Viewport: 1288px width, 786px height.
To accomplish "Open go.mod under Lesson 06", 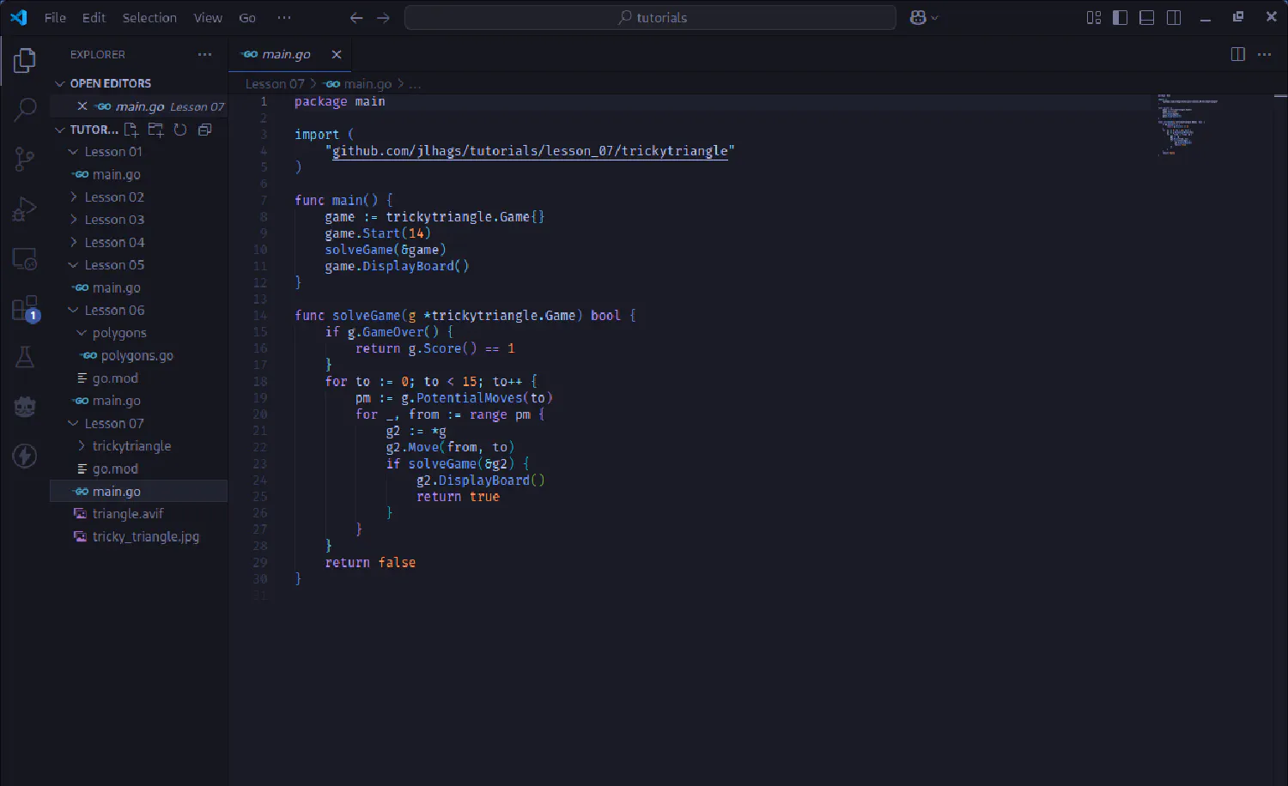I will 138,378.
